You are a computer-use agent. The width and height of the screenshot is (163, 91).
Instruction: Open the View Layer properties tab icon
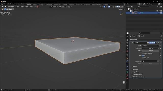coord(127,45)
